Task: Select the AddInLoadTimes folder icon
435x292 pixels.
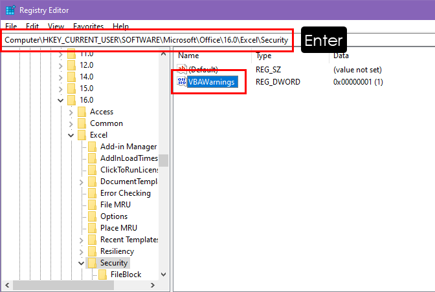Action: [x=92, y=158]
